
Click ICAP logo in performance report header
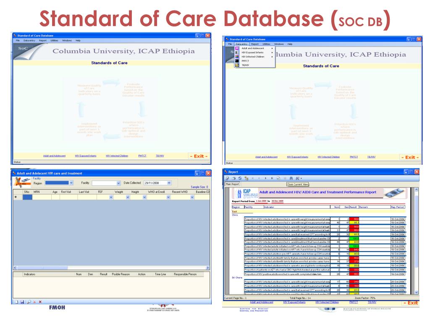tap(247, 193)
